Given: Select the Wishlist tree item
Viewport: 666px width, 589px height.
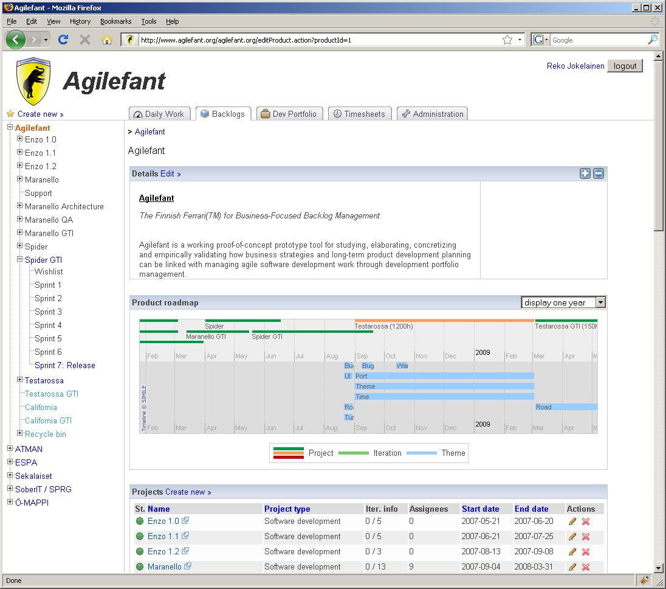Looking at the screenshot, I should point(49,271).
